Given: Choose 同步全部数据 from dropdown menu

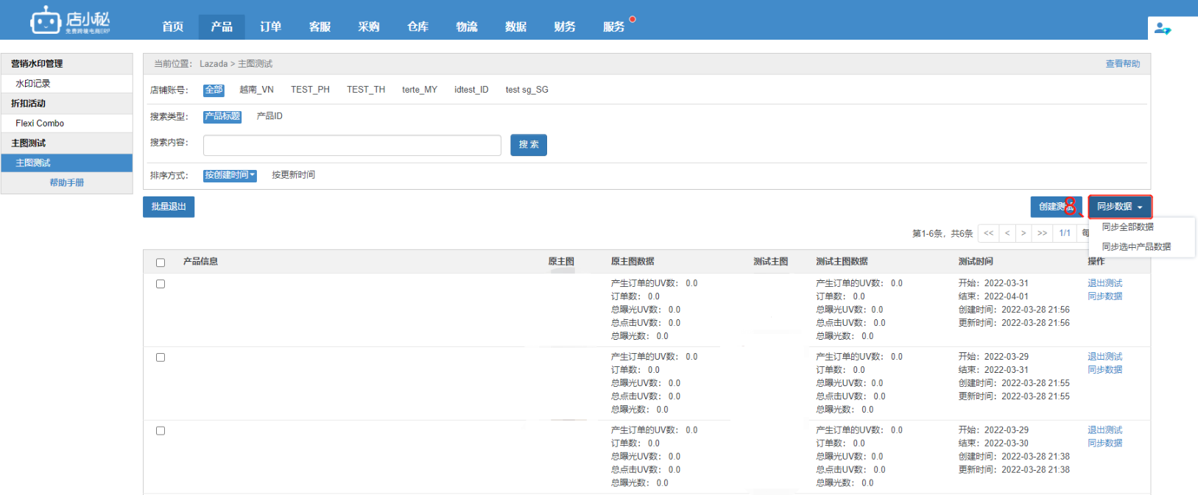Looking at the screenshot, I should (1127, 227).
